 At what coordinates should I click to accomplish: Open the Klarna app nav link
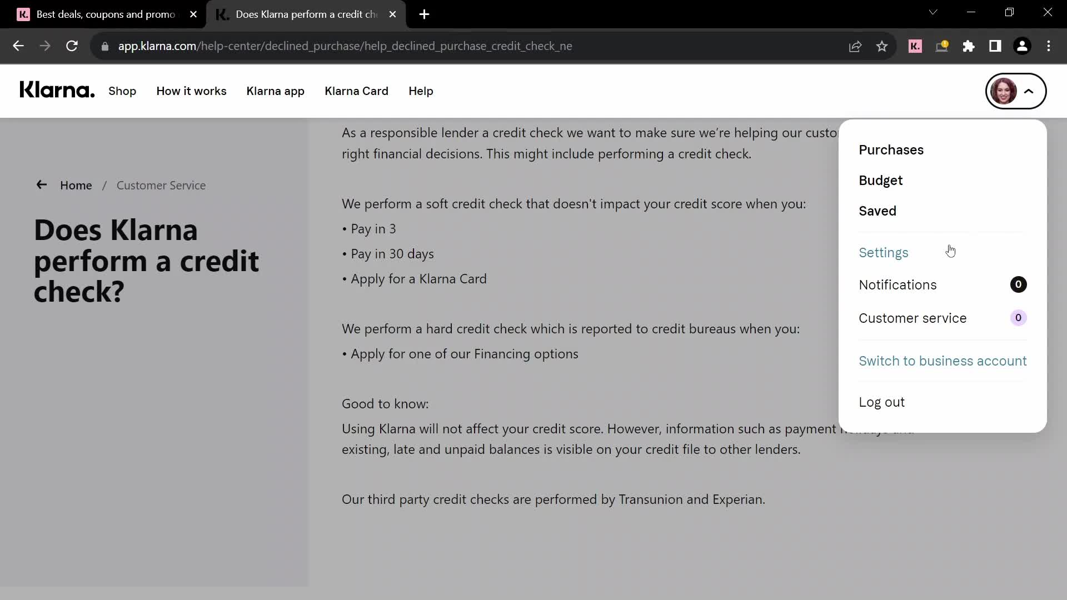[x=275, y=91]
